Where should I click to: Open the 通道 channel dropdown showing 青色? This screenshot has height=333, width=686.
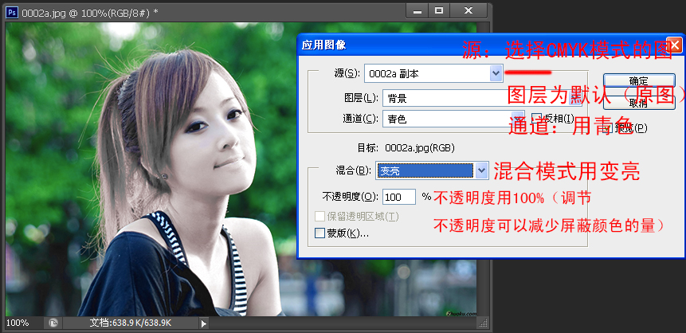point(453,119)
